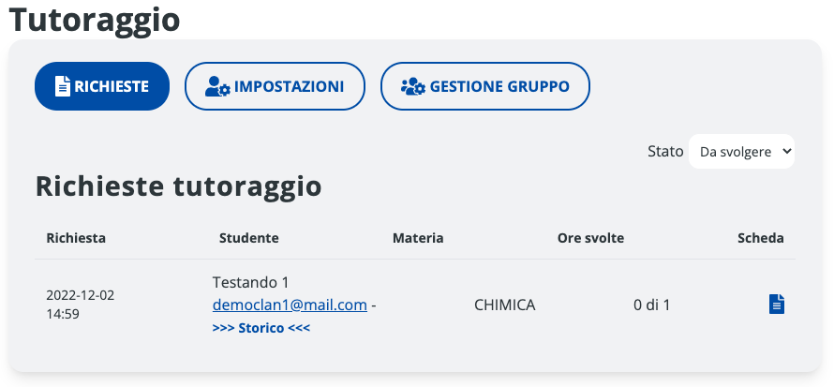Screen dimensions: 834x387
Task: Open the Scheda document icon for Chimica
Action: pos(776,304)
